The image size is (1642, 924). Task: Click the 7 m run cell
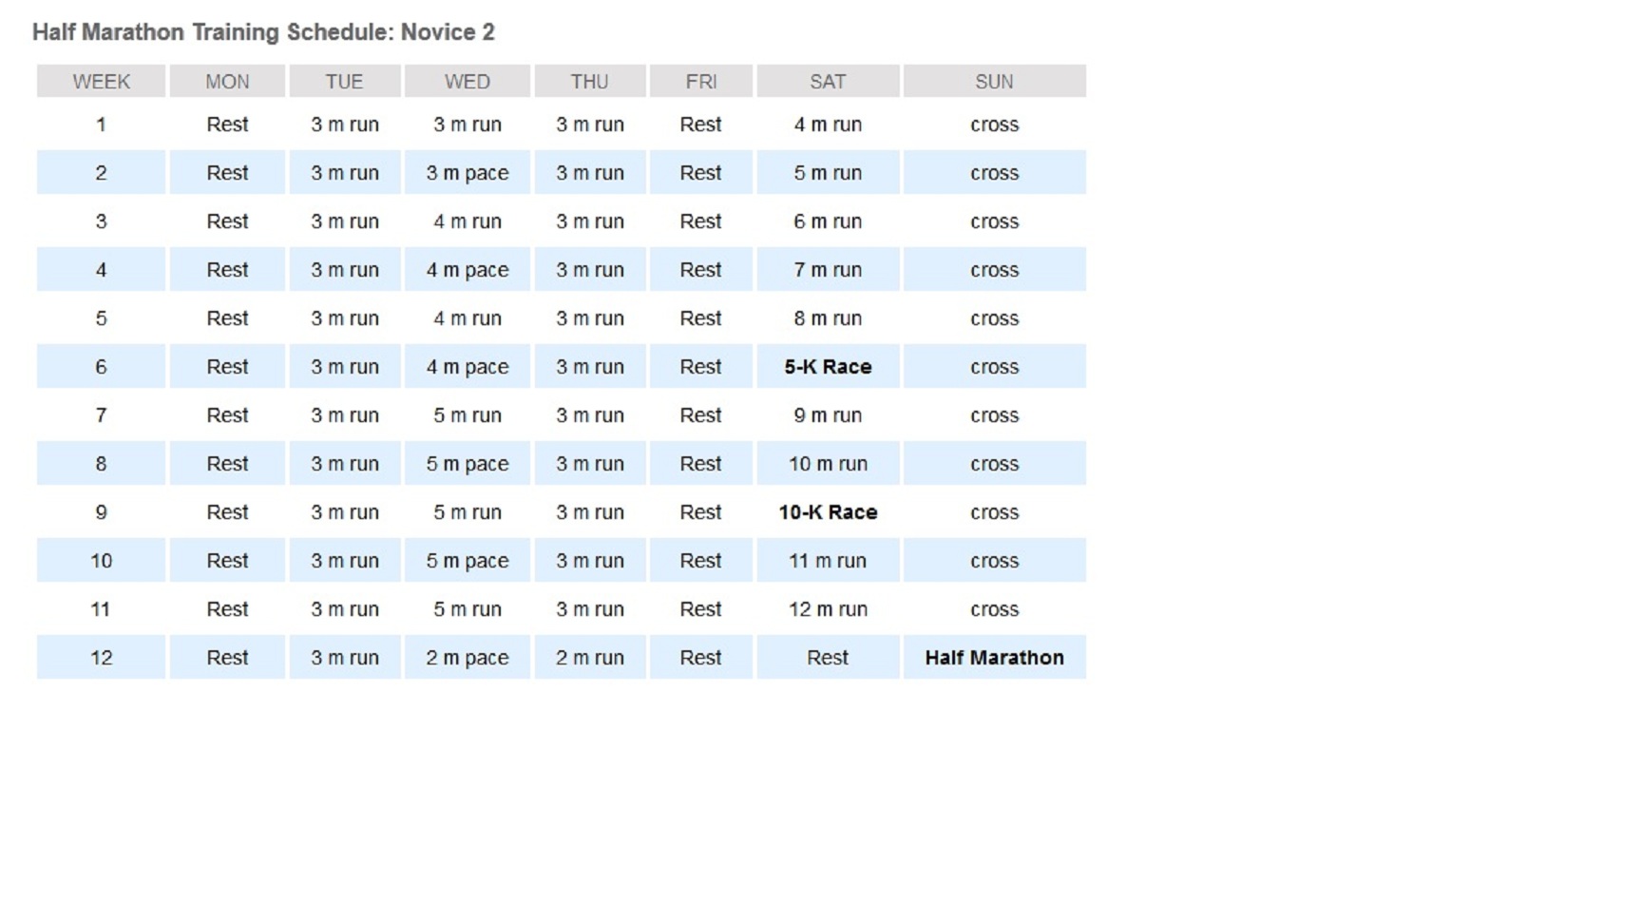pyautogui.click(x=828, y=270)
